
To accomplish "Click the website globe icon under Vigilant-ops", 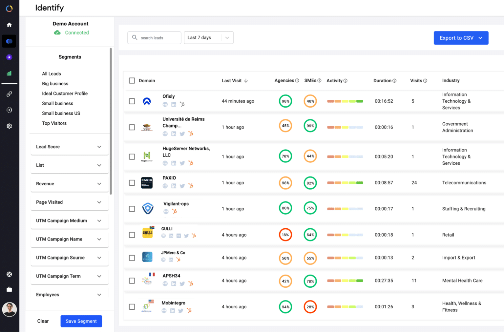I will (x=166, y=212).
